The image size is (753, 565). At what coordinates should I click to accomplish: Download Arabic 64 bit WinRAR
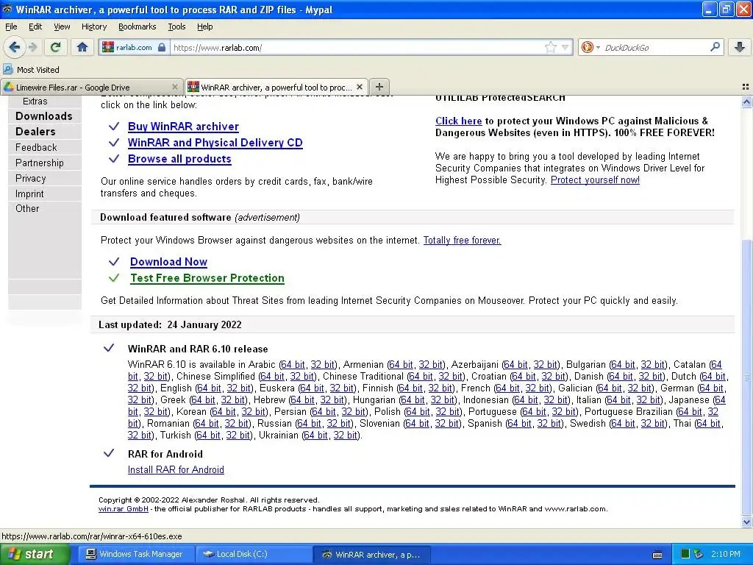tap(293, 364)
